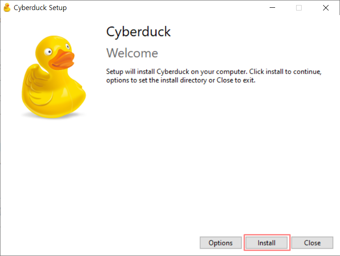Image resolution: width=340 pixels, height=256 pixels.
Task: Click the "Cyberduck Setup" title bar text
Action: (x=40, y=8)
